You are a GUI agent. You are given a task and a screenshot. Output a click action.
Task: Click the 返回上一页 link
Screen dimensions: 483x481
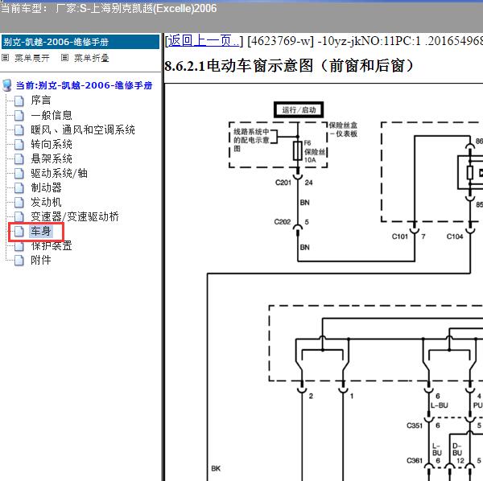(204, 41)
